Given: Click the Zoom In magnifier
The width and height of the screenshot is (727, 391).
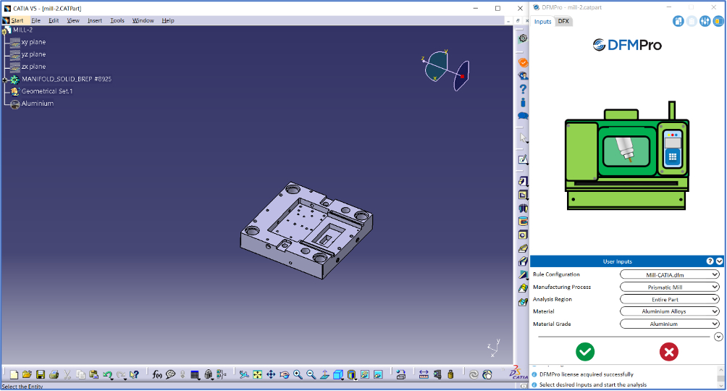Looking at the screenshot, I should 298,375.
